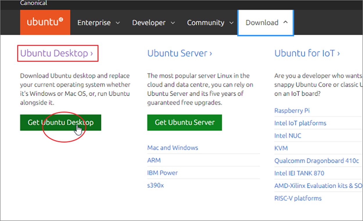Open the Qualcomm Dragonboard 410c link
The image size is (363, 221).
tap(317, 161)
